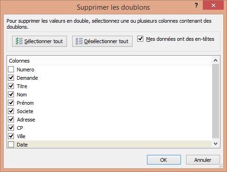Toggle the CP column checkbox

click(x=11, y=128)
